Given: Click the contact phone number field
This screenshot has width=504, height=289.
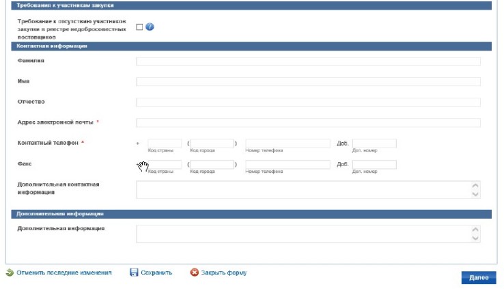Looking at the screenshot, I should coord(288,143).
